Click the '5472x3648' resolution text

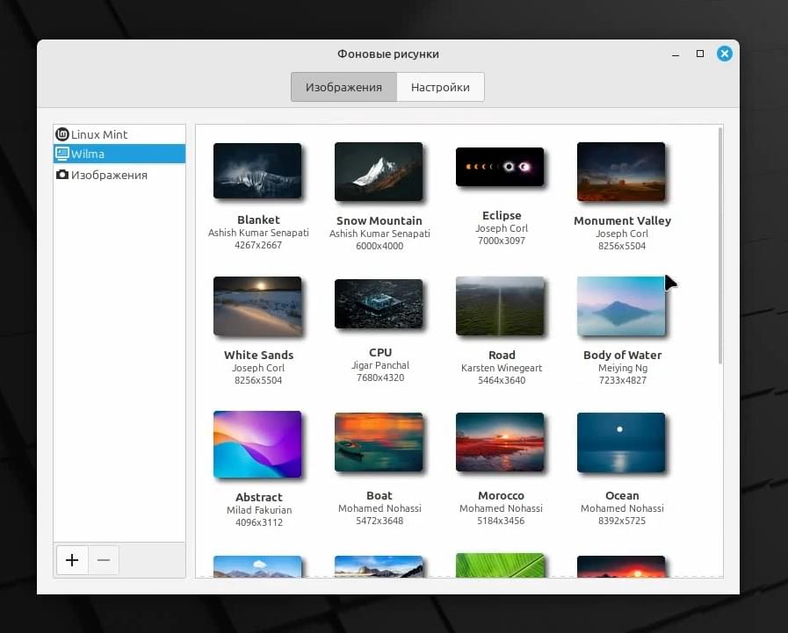click(380, 521)
